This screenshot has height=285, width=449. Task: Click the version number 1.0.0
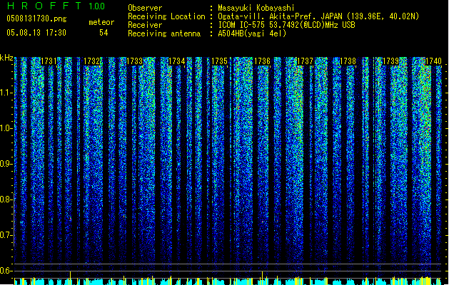[97, 6]
